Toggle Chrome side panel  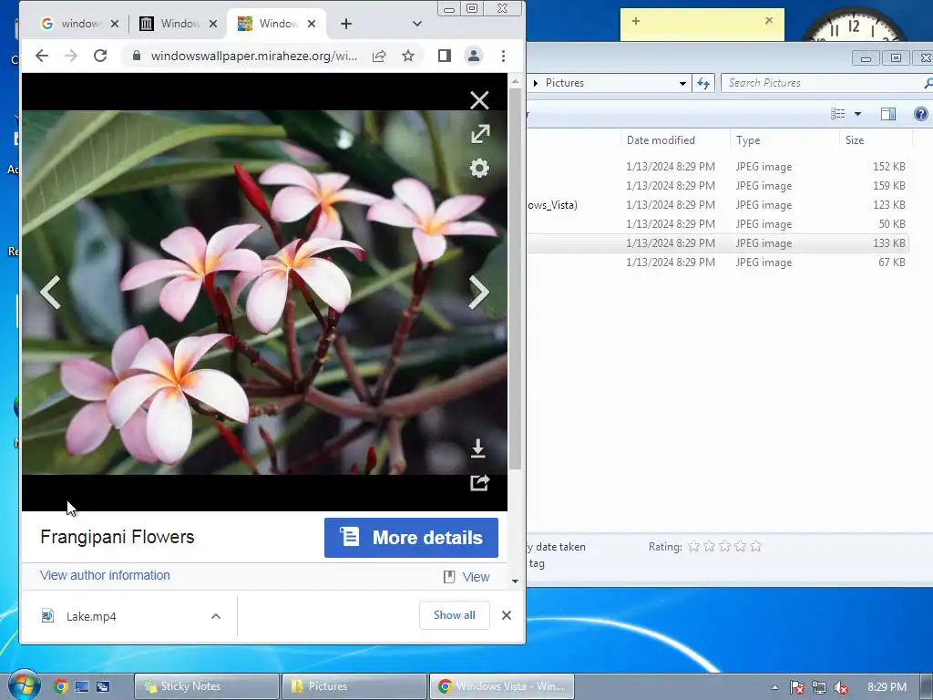click(444, 56)
